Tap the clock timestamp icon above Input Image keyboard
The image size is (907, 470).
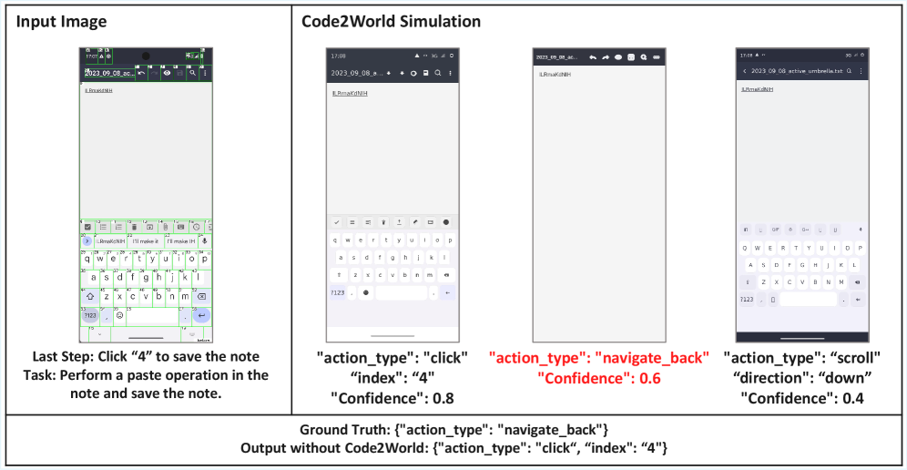coord(196,227)
